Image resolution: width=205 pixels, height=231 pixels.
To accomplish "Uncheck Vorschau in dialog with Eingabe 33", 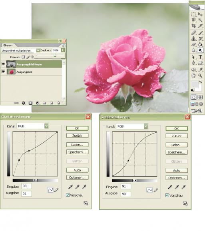I will (x=68, y=195).
